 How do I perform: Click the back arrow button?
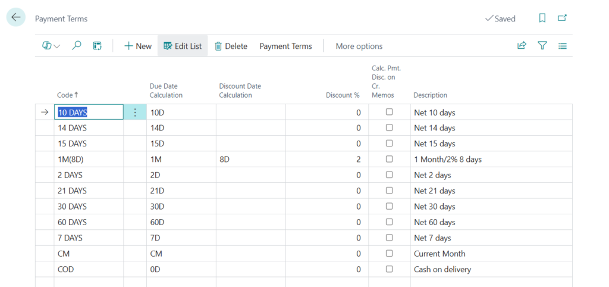click(16, 17)
